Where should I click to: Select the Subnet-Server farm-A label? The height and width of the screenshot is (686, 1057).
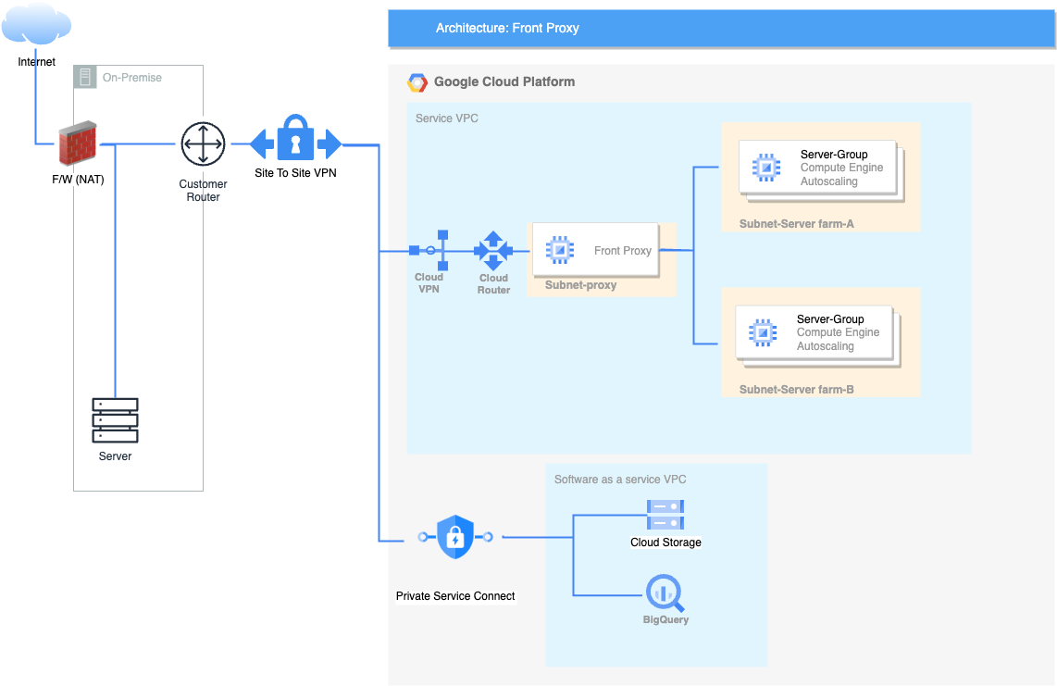pos(796,223)
